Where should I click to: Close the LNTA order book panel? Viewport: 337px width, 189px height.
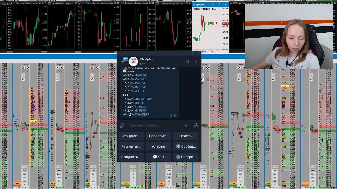tap(23, 67)
